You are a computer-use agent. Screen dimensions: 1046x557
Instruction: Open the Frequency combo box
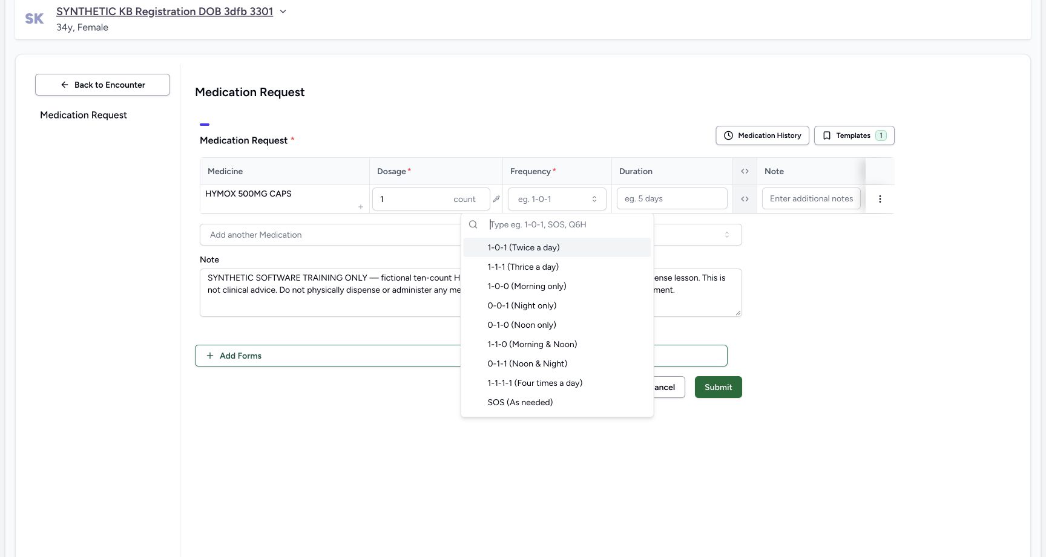[557, 199]
